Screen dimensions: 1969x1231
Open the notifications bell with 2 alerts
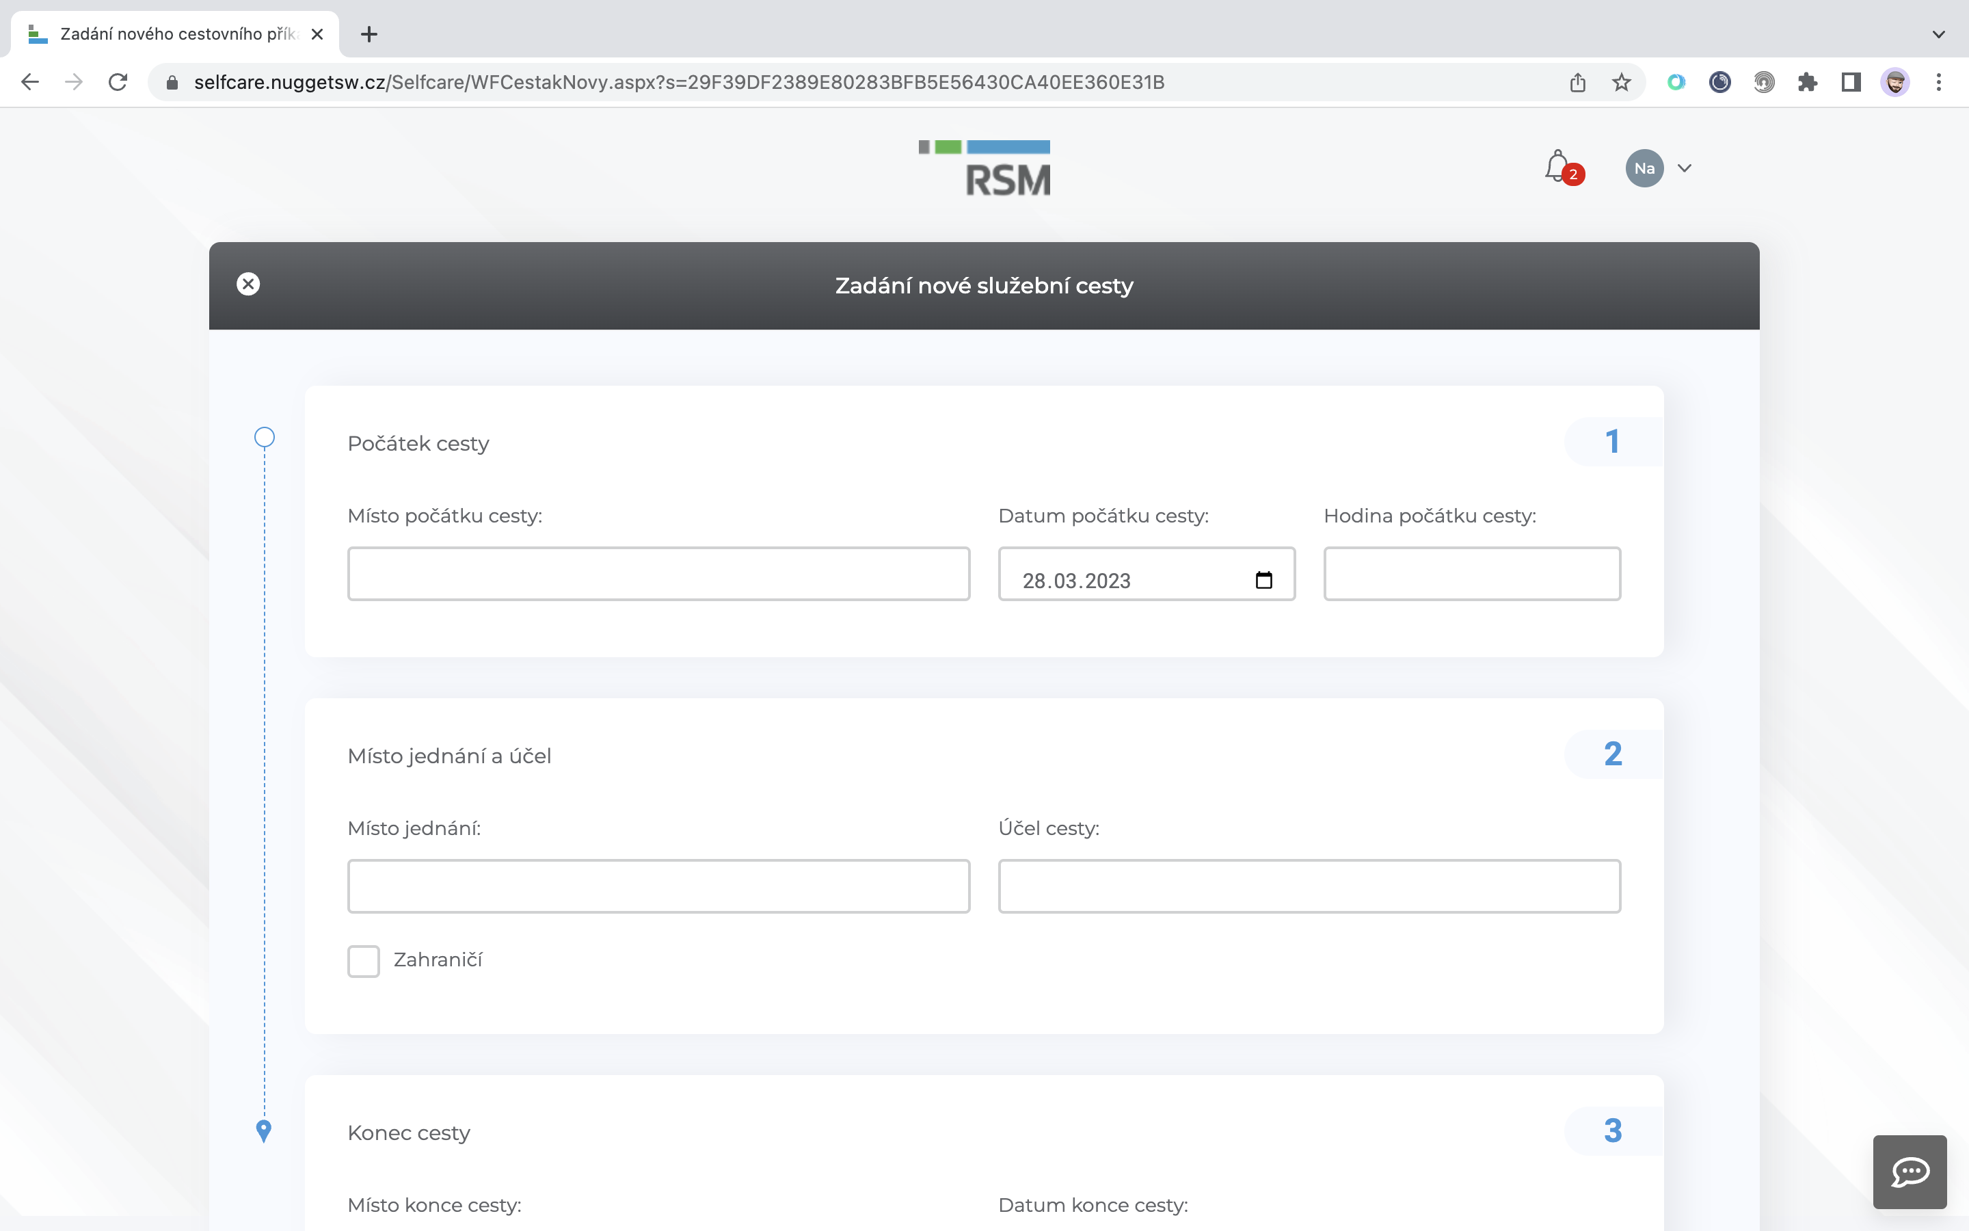click(x=1562, y=168)
